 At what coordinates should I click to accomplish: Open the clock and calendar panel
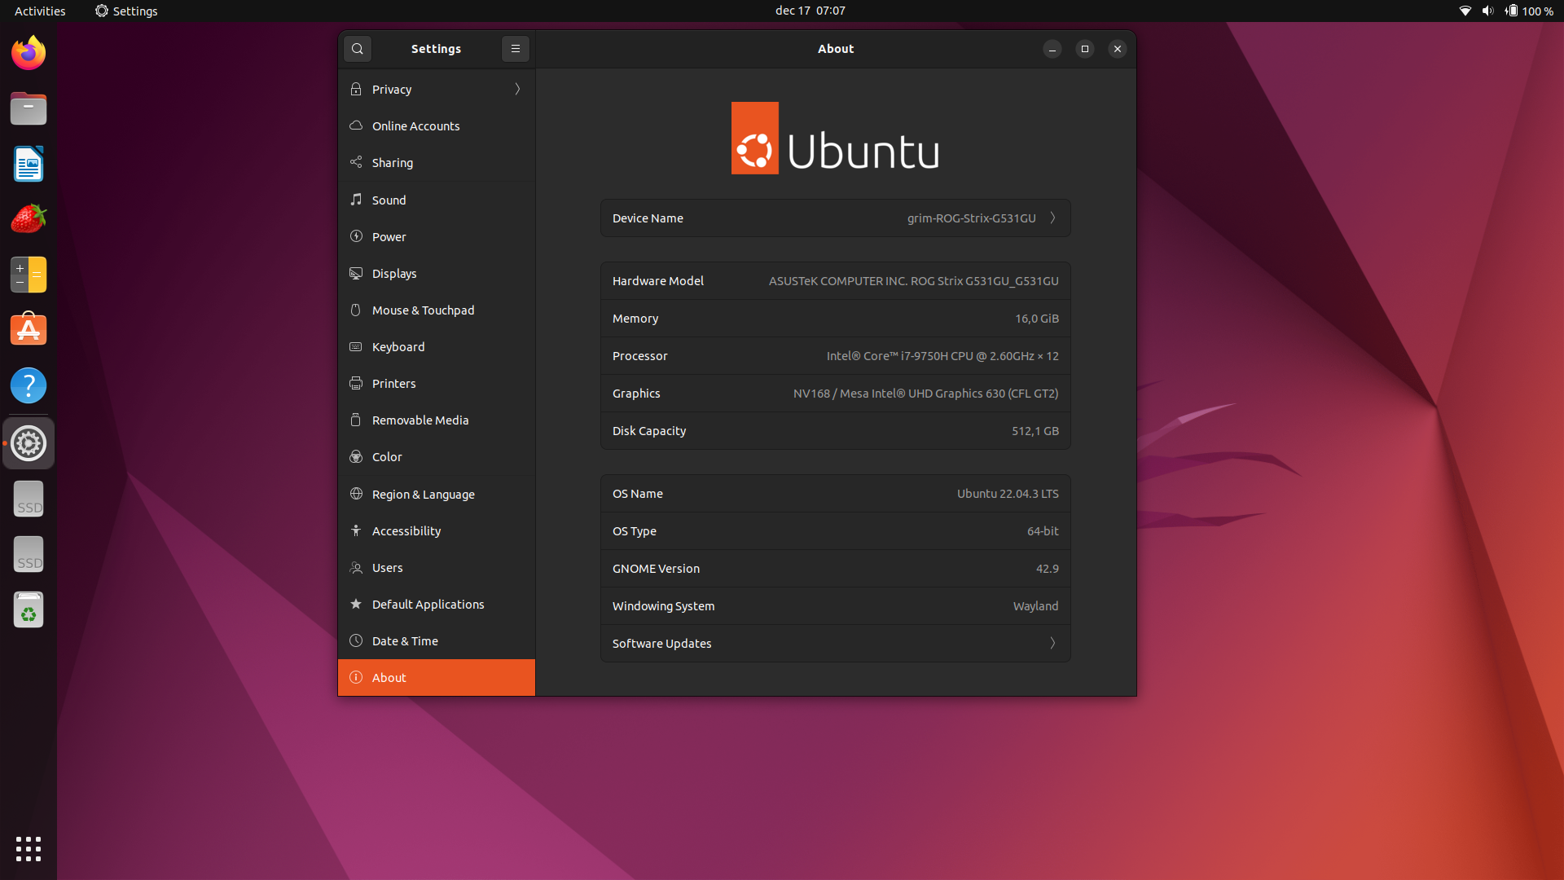click(810, 11)
